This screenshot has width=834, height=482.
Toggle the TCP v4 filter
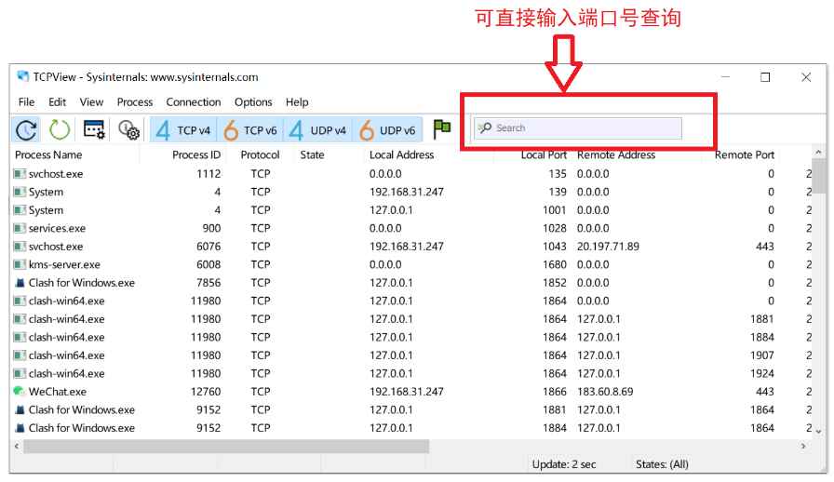(183, 130)
